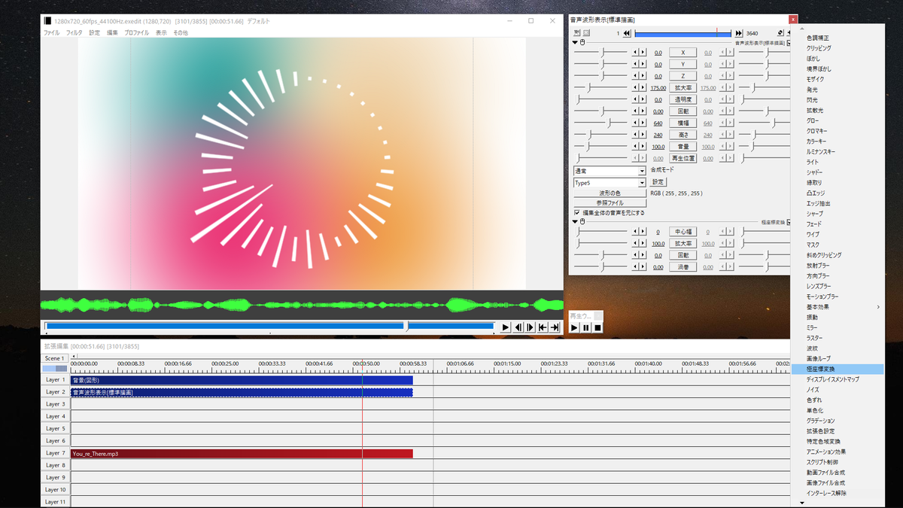Go to object end frame 3640
903x508 pixels.
pos(739,33)
